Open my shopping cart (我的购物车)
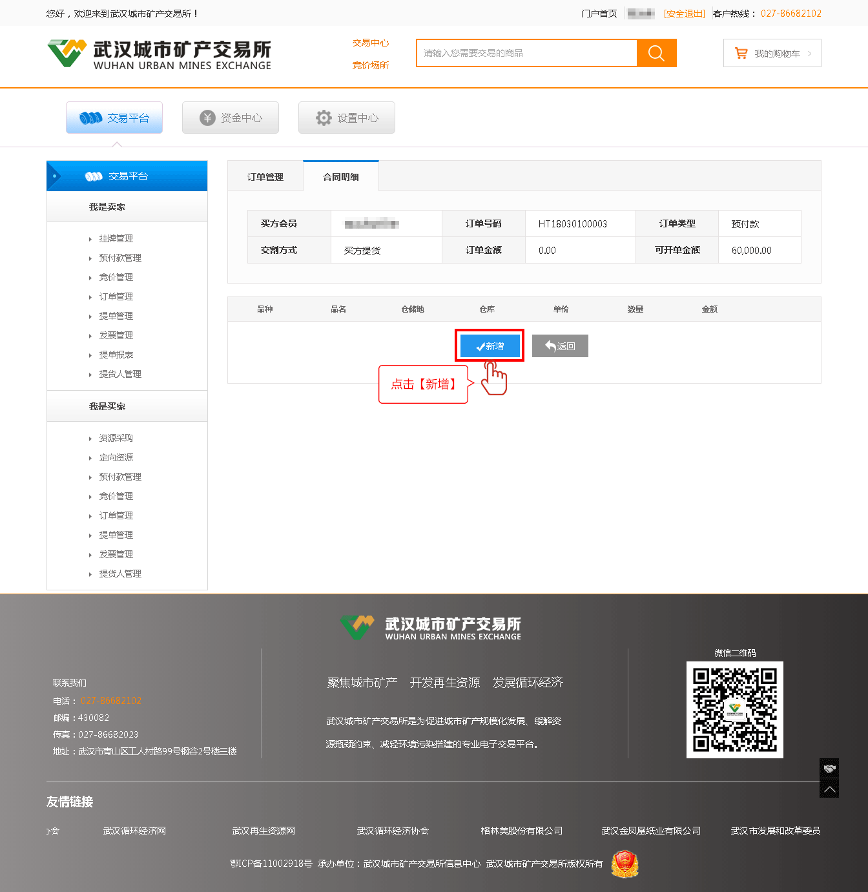868x892 pixels. [772, 54]
